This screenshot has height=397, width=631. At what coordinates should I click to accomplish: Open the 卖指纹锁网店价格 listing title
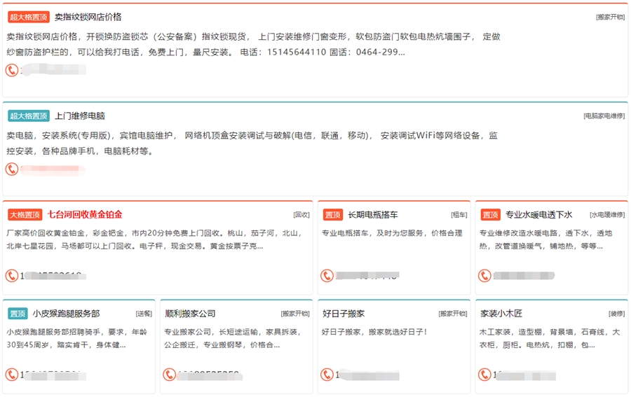[x=88, y=17]
